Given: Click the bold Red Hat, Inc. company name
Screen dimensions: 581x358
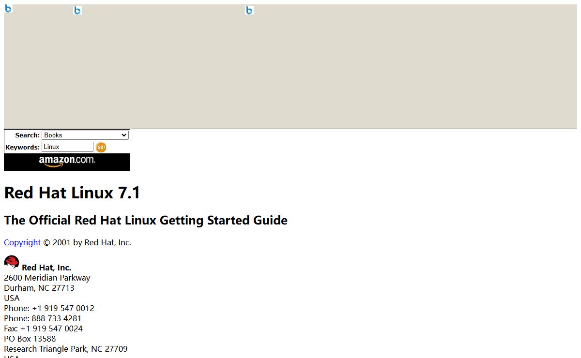Looking at the screenshot, I should 46,268.
